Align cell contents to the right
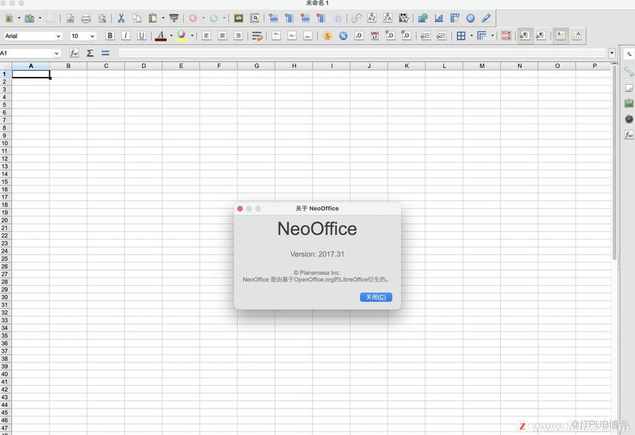The height and width of the screenshot is (435, 635). 238,36
